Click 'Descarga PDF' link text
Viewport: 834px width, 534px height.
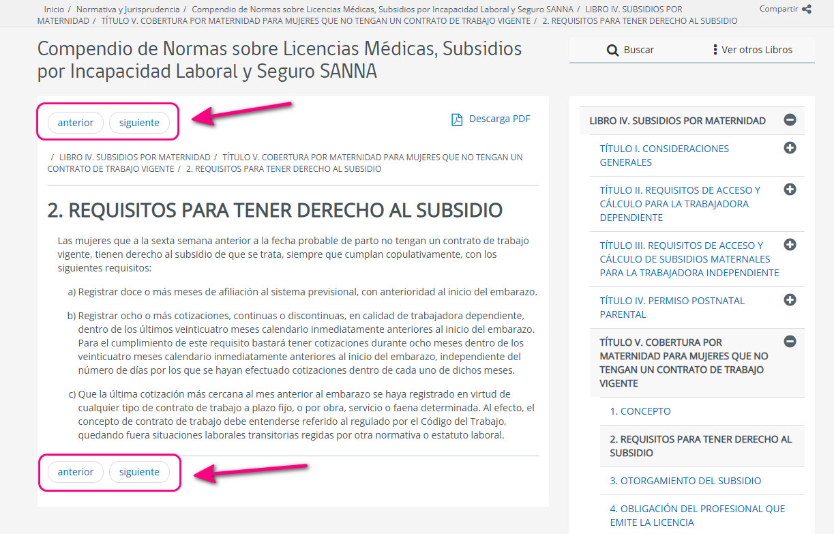(x=499, y=119)
